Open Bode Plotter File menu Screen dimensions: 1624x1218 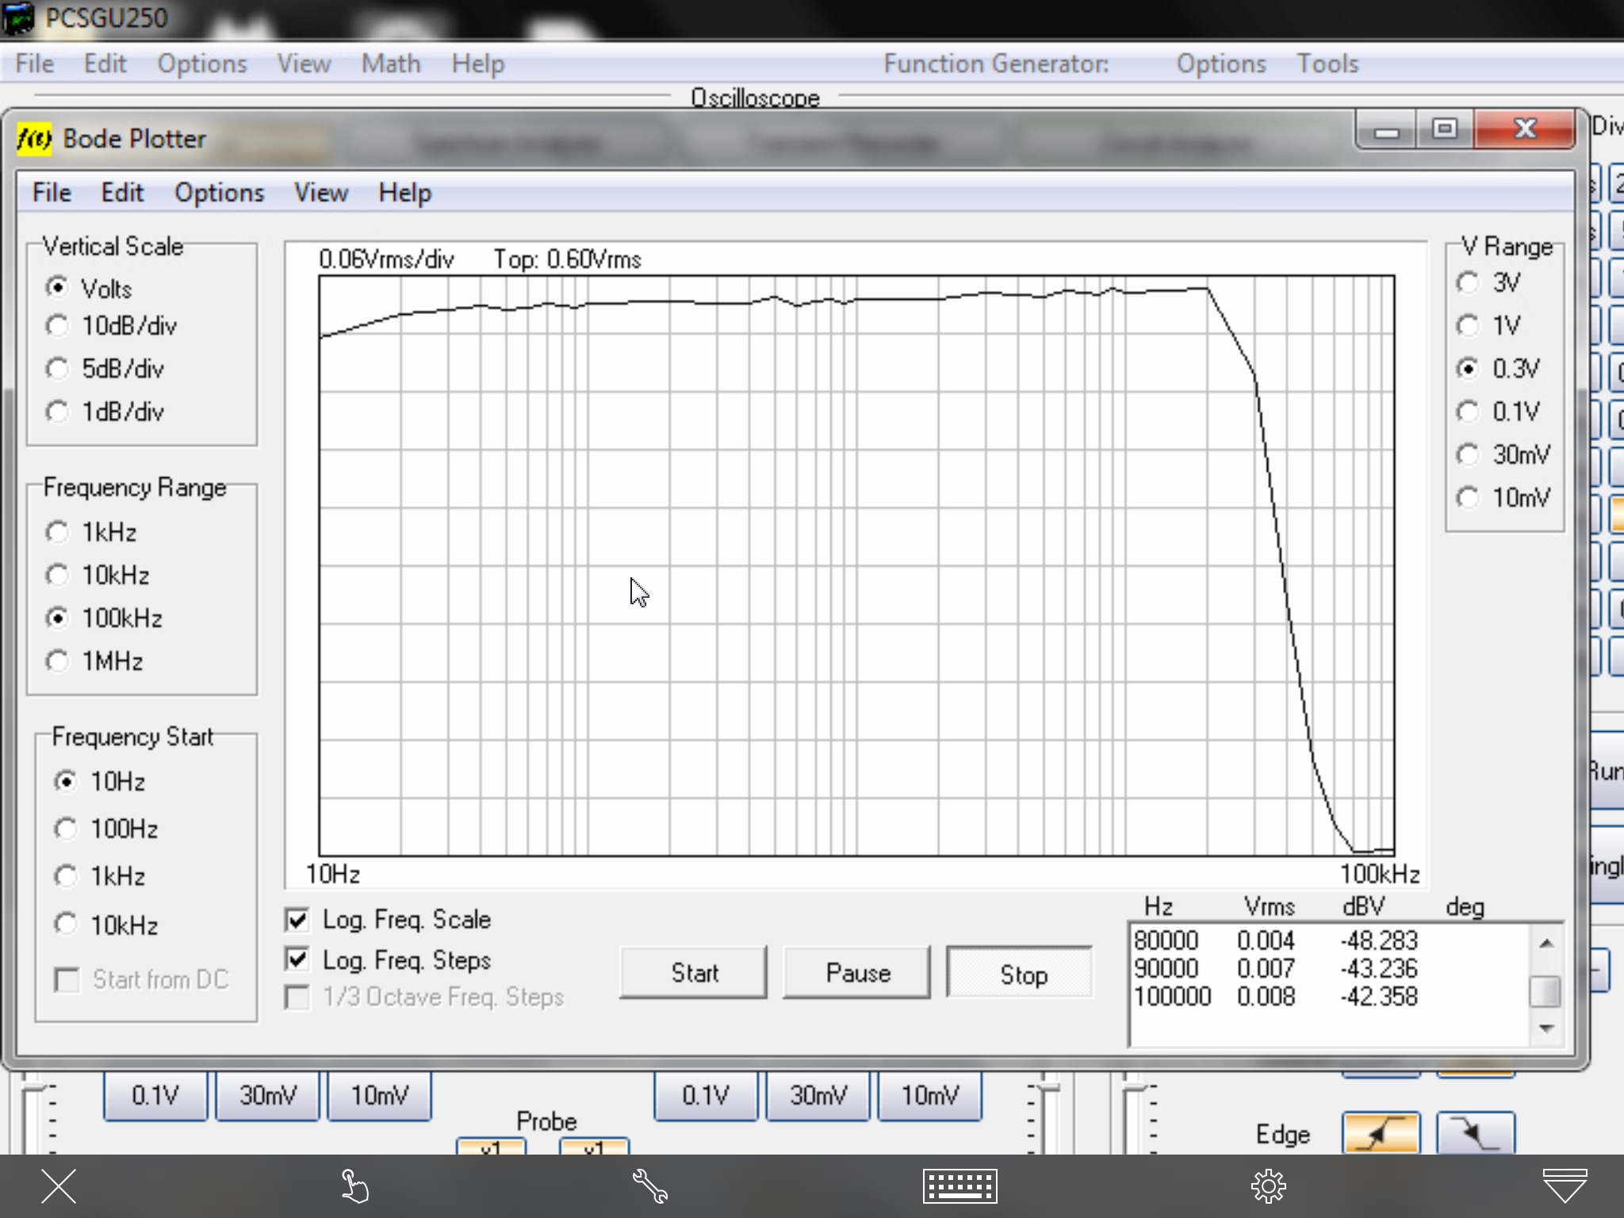(x=52, y=192)
